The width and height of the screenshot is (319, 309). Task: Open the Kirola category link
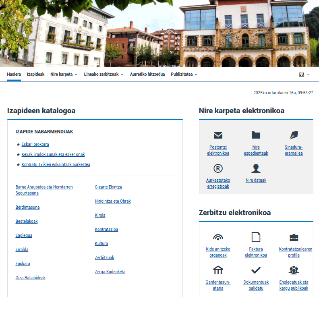(x=100, y=215)
